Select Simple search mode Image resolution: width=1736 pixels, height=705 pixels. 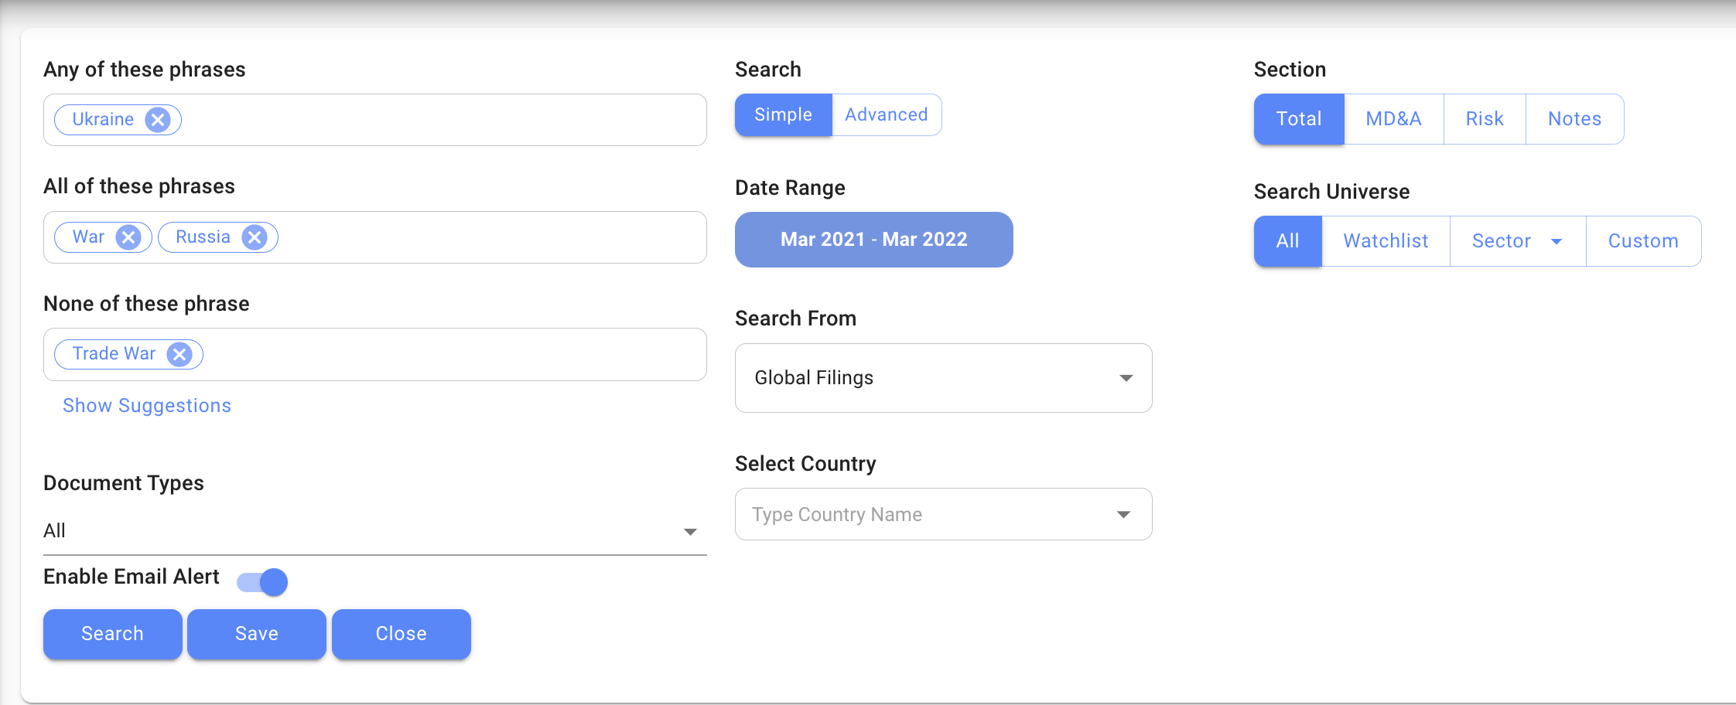(783, 115)
